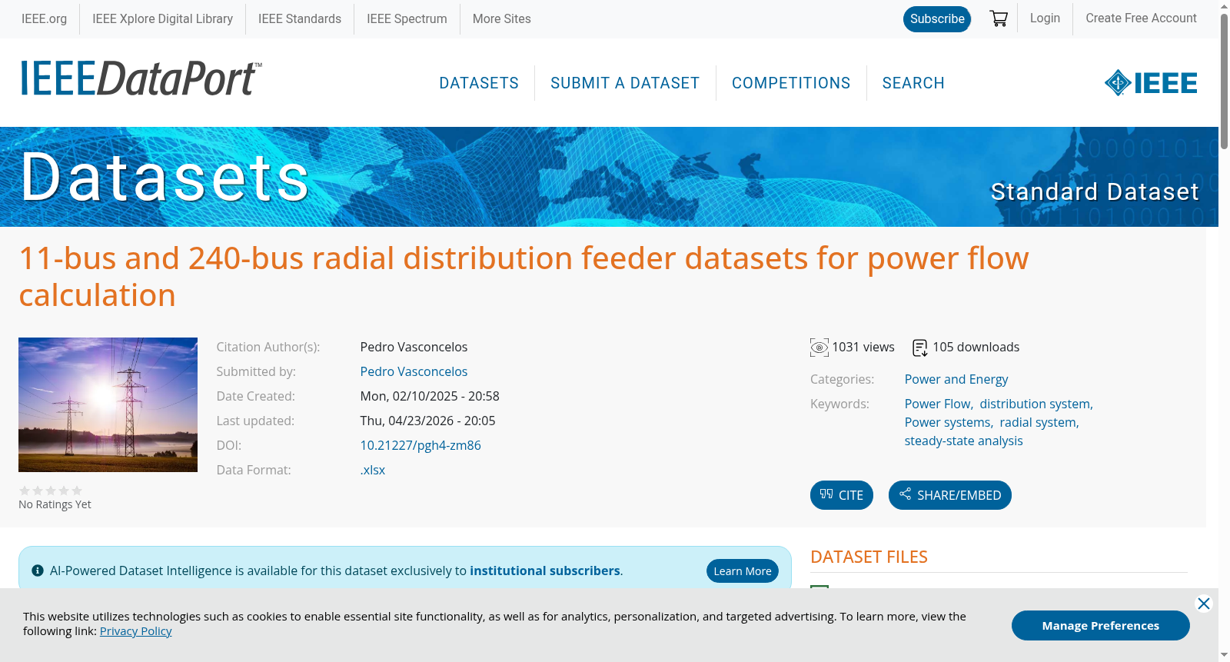This screenshot has width=1230, height=662.
Task: Open the SEARCH page
Action: tap(913, 83)
